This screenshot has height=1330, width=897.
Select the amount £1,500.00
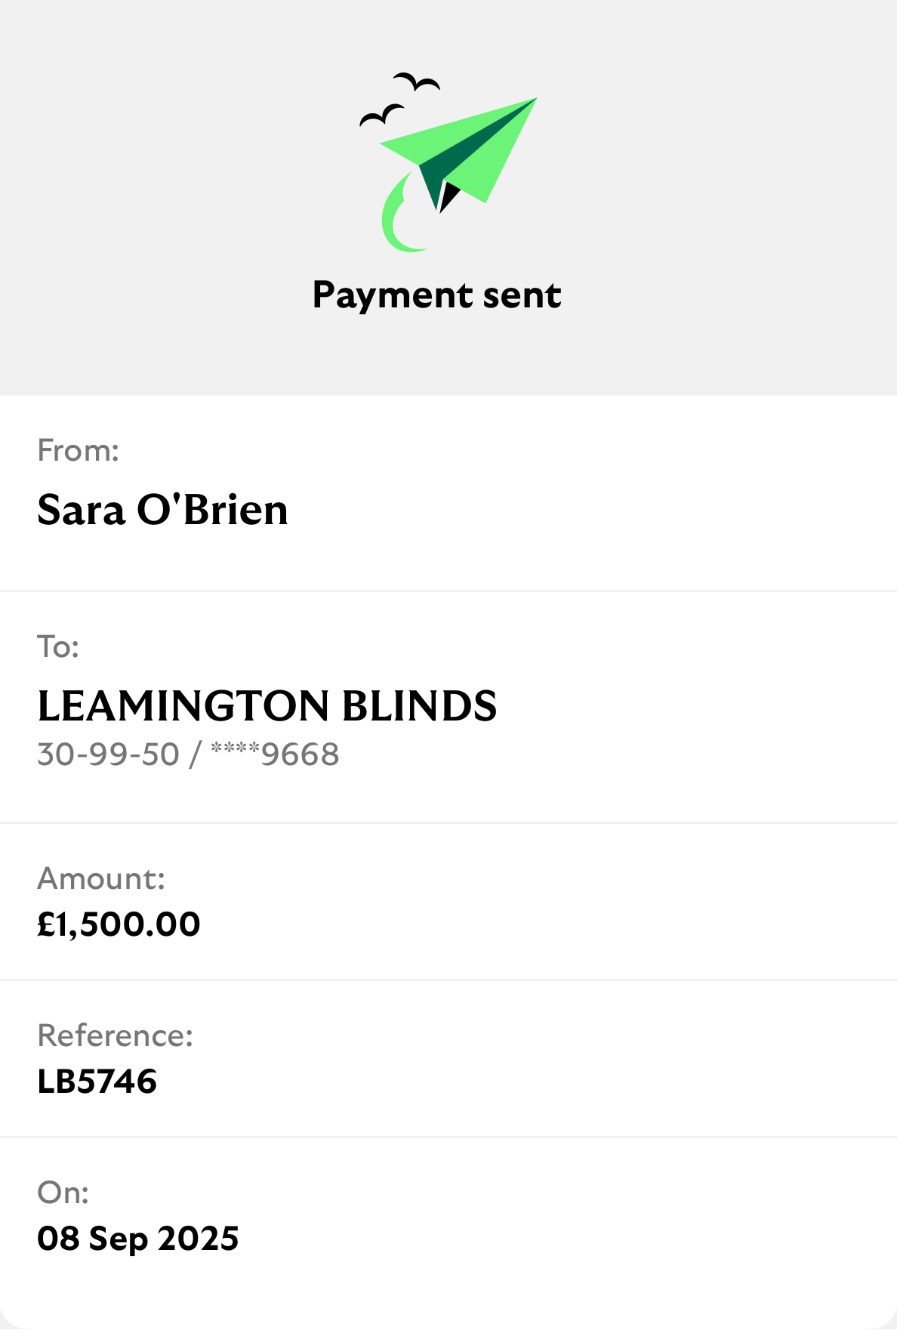[x=119, y=924]
